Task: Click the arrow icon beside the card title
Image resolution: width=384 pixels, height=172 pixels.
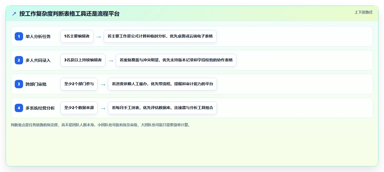Action: pos(14,14)
